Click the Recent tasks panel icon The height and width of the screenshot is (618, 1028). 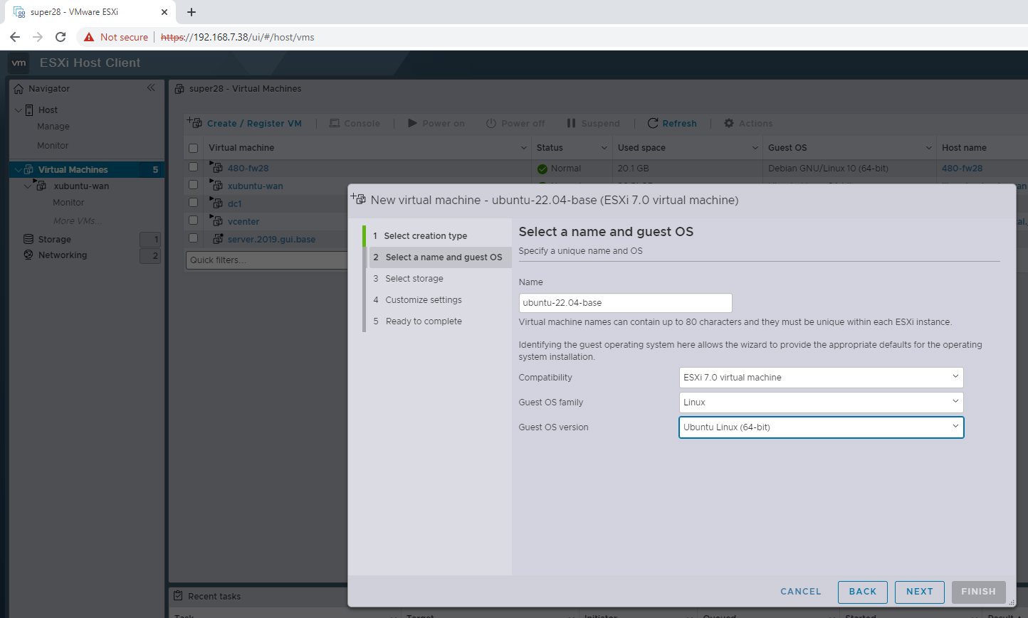point(179,596)
